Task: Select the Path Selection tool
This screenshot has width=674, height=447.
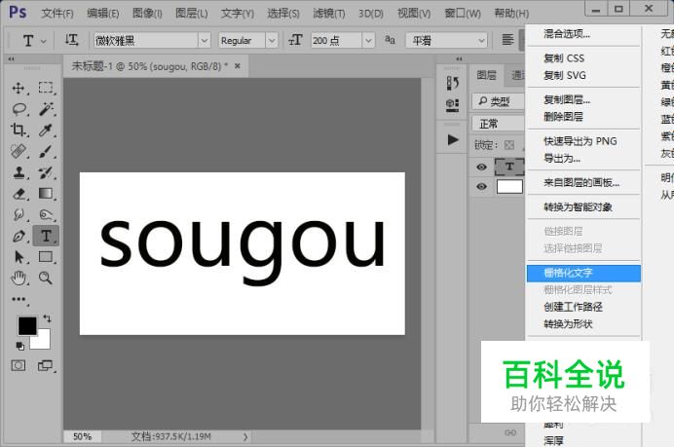Action: click(x=19, y=257)
